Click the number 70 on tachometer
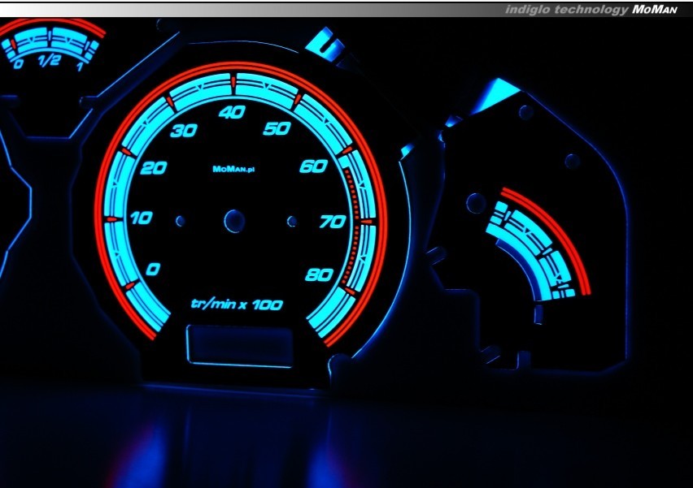Screen dimensions: 693x488 [333, 221]
